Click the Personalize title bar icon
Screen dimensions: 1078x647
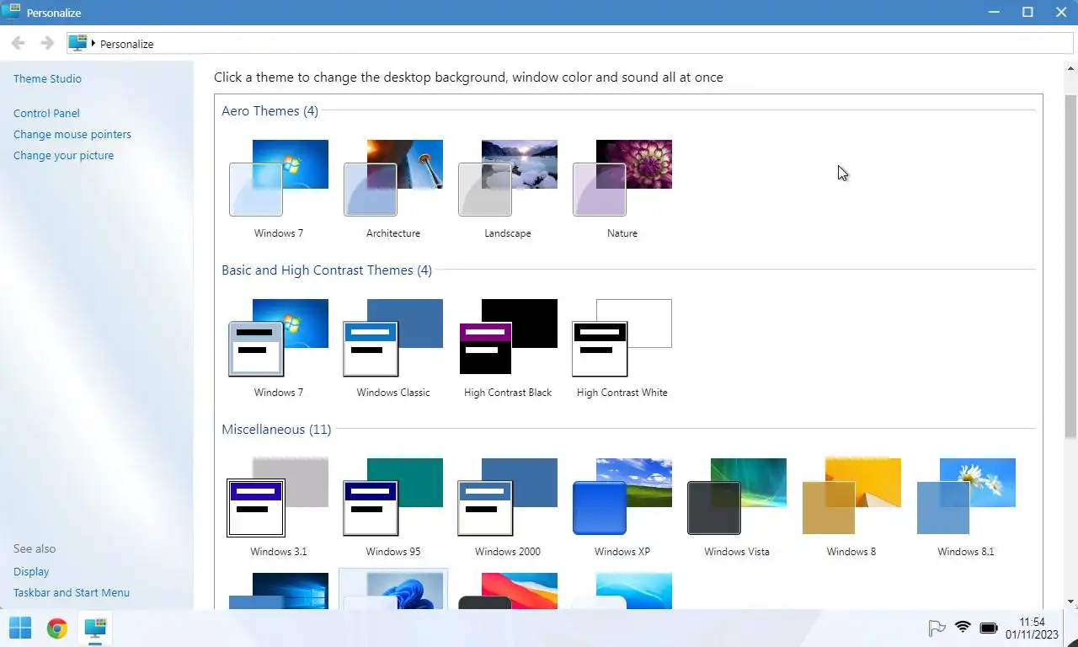[11, 12]
